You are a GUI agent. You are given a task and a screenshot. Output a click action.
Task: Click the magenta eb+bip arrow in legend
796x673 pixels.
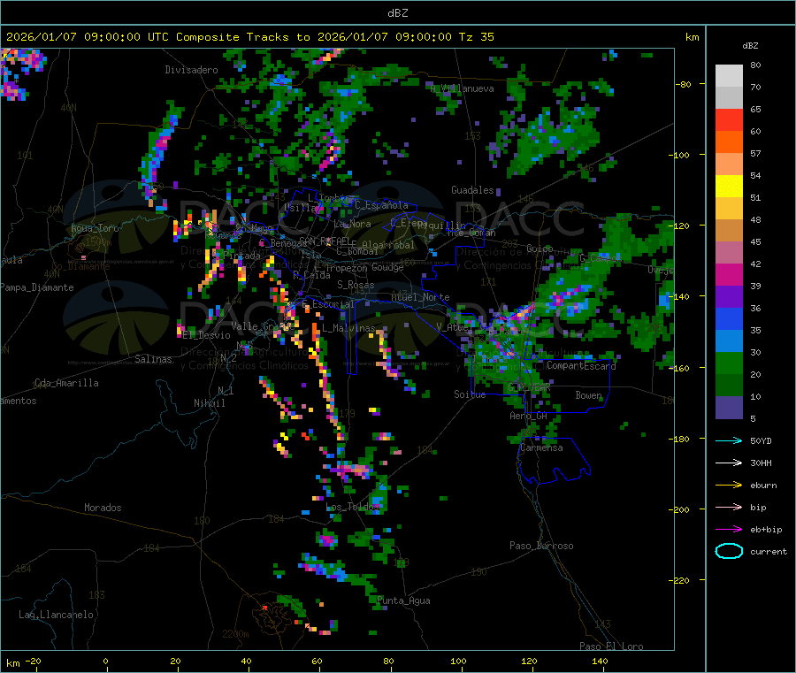tap(729, 530)
